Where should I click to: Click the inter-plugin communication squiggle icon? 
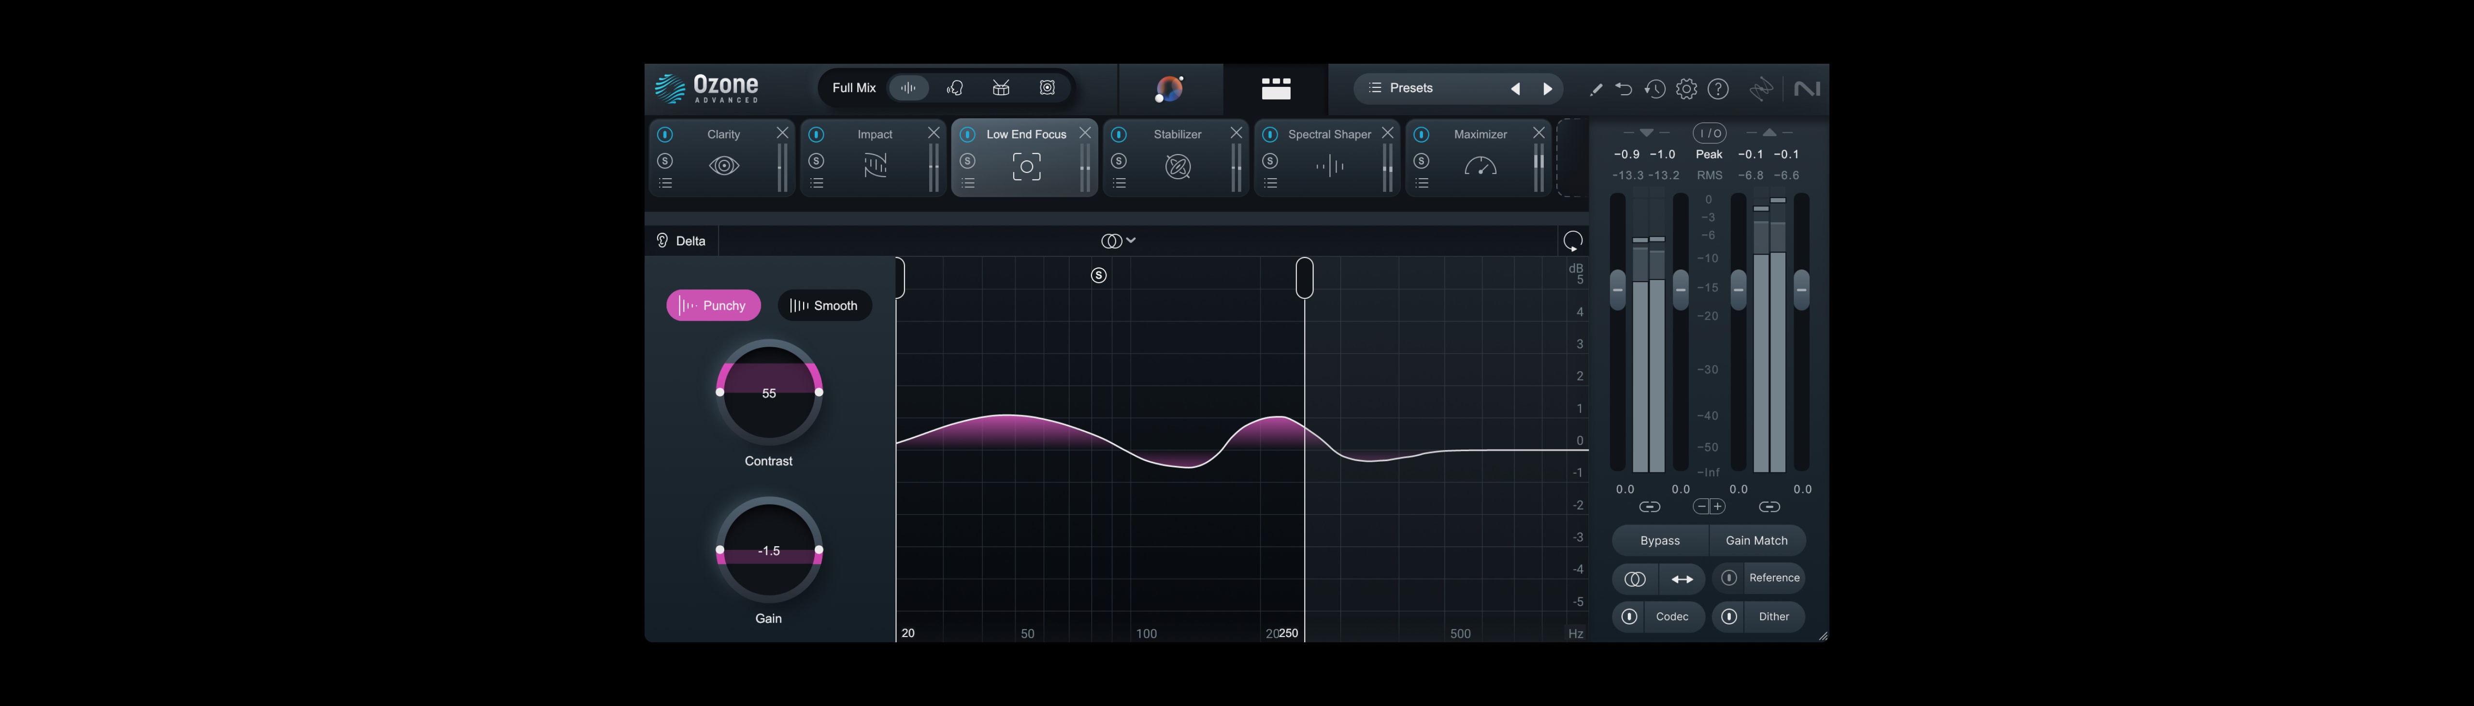(x=1760, y=89)
